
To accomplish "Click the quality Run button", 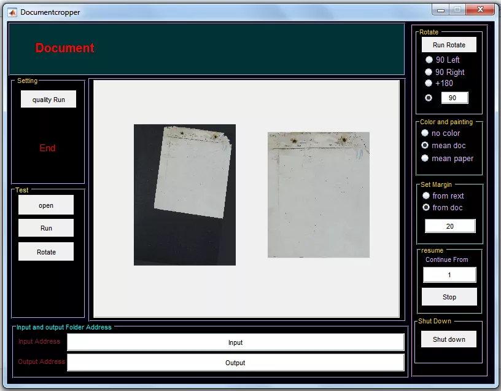I will click(x=49, y=99).
